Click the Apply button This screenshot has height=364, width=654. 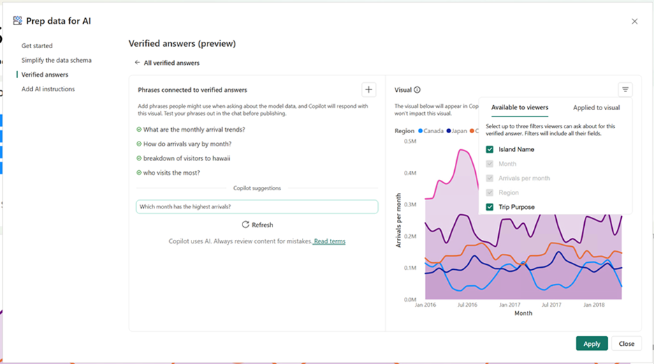click(591, 344)
